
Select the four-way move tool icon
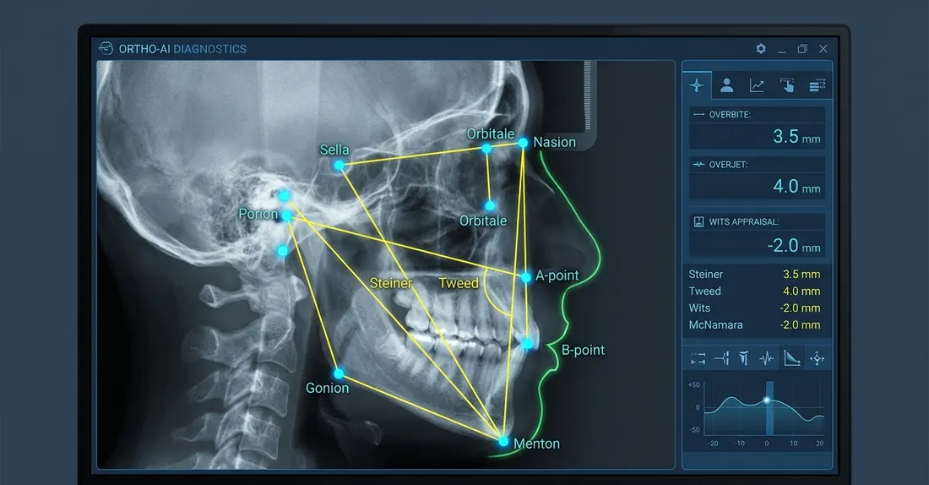(817, 358)
